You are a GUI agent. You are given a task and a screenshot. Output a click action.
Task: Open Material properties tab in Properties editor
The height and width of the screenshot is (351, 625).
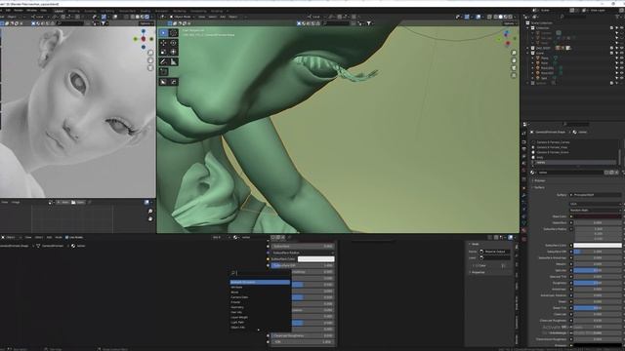click(523, 230)
